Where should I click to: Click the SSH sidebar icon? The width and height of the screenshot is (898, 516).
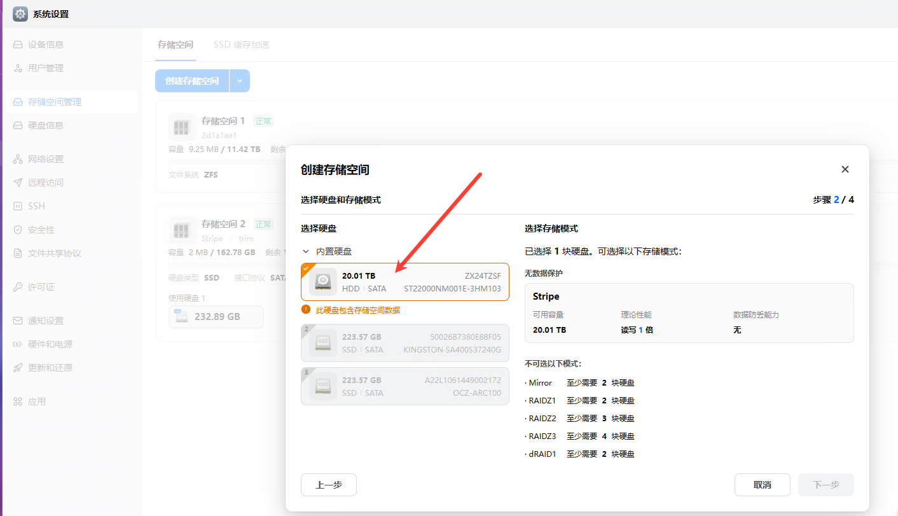click(x=18, y=206)
